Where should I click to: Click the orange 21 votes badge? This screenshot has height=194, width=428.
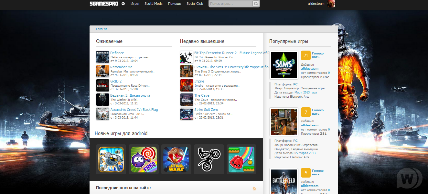point(306,55)
